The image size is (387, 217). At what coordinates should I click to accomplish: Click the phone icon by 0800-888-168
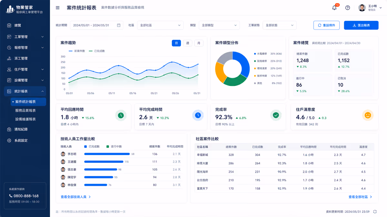[11, 196]
